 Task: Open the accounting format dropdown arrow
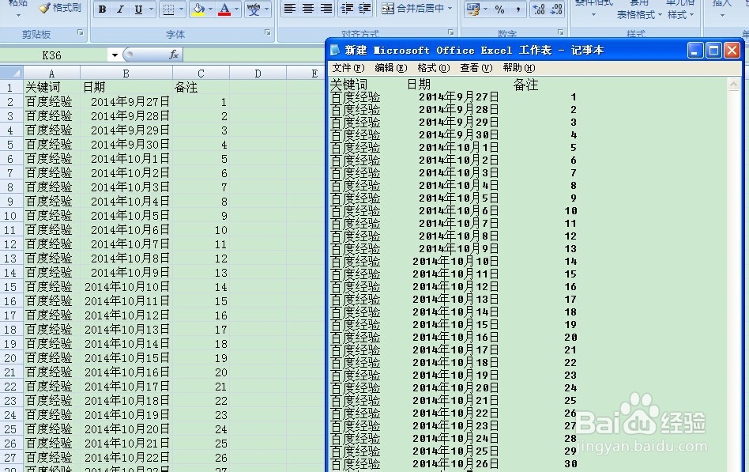[485, 9]
